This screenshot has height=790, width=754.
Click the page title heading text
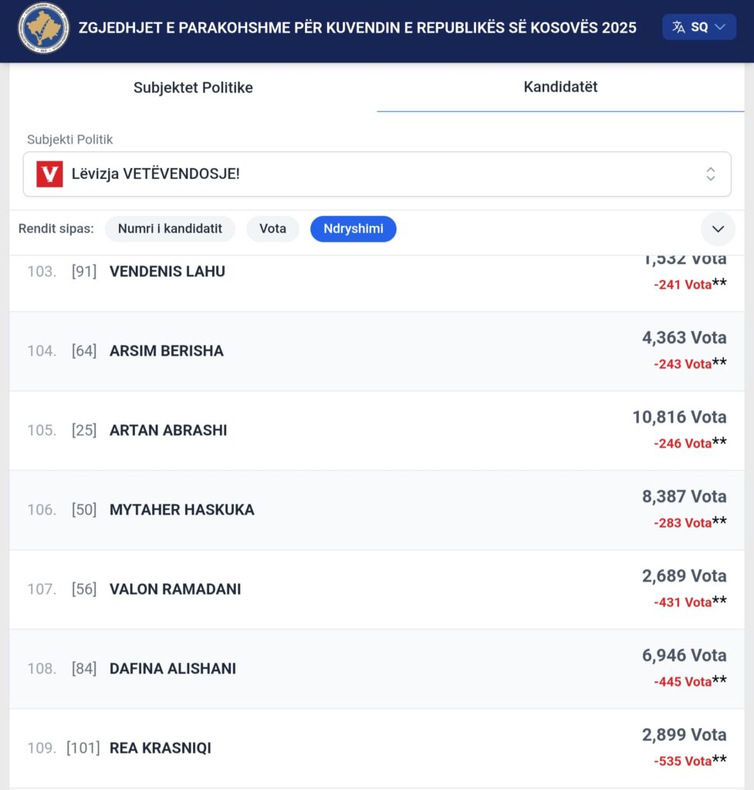(357, 28)
